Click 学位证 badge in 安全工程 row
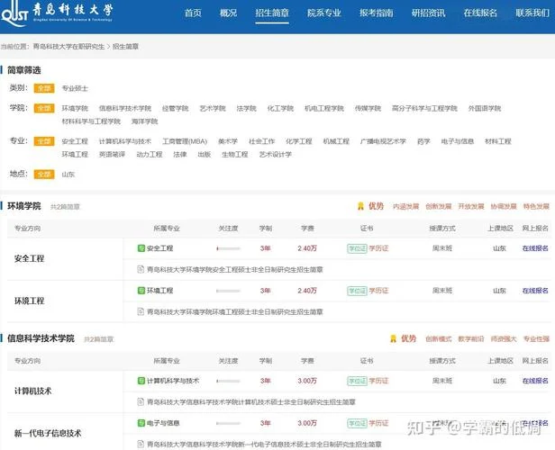This screenshot has width=555, height=450. click(357, 248)
